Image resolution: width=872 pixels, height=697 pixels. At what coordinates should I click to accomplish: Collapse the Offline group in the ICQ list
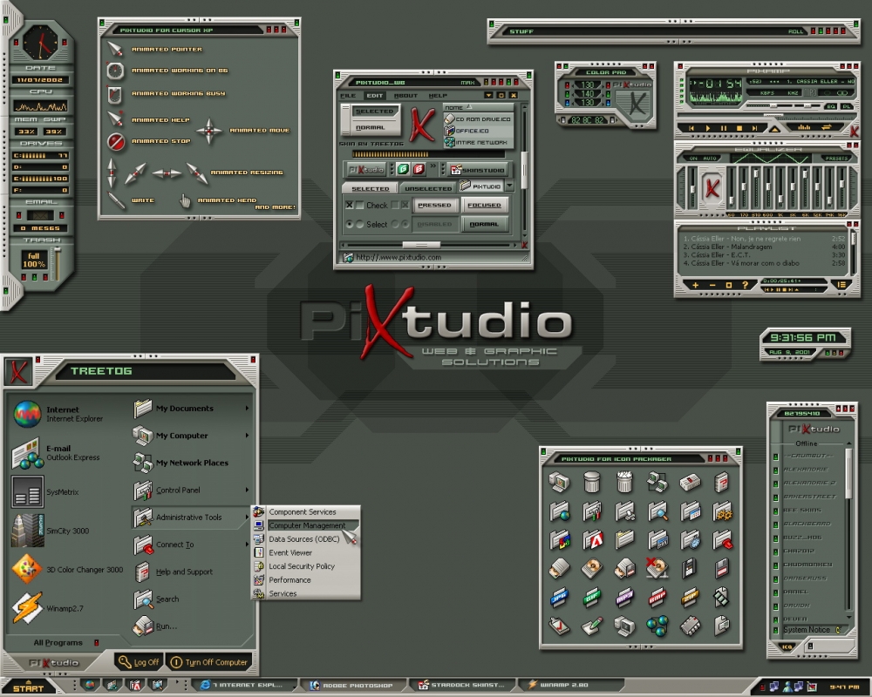(806, 443)
